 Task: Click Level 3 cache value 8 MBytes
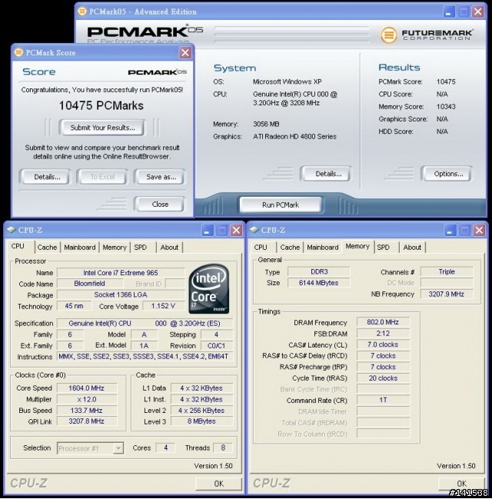(x=201, y=421)
